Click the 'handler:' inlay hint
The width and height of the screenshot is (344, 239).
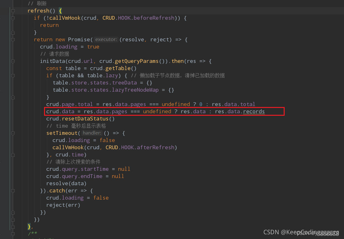[92, 133]
